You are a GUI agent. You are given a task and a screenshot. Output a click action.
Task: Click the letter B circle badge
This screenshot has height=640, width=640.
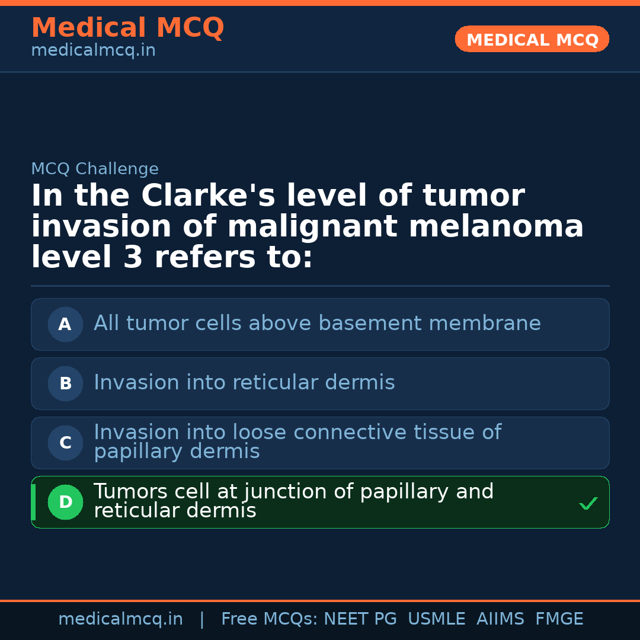tap(65, 383)
